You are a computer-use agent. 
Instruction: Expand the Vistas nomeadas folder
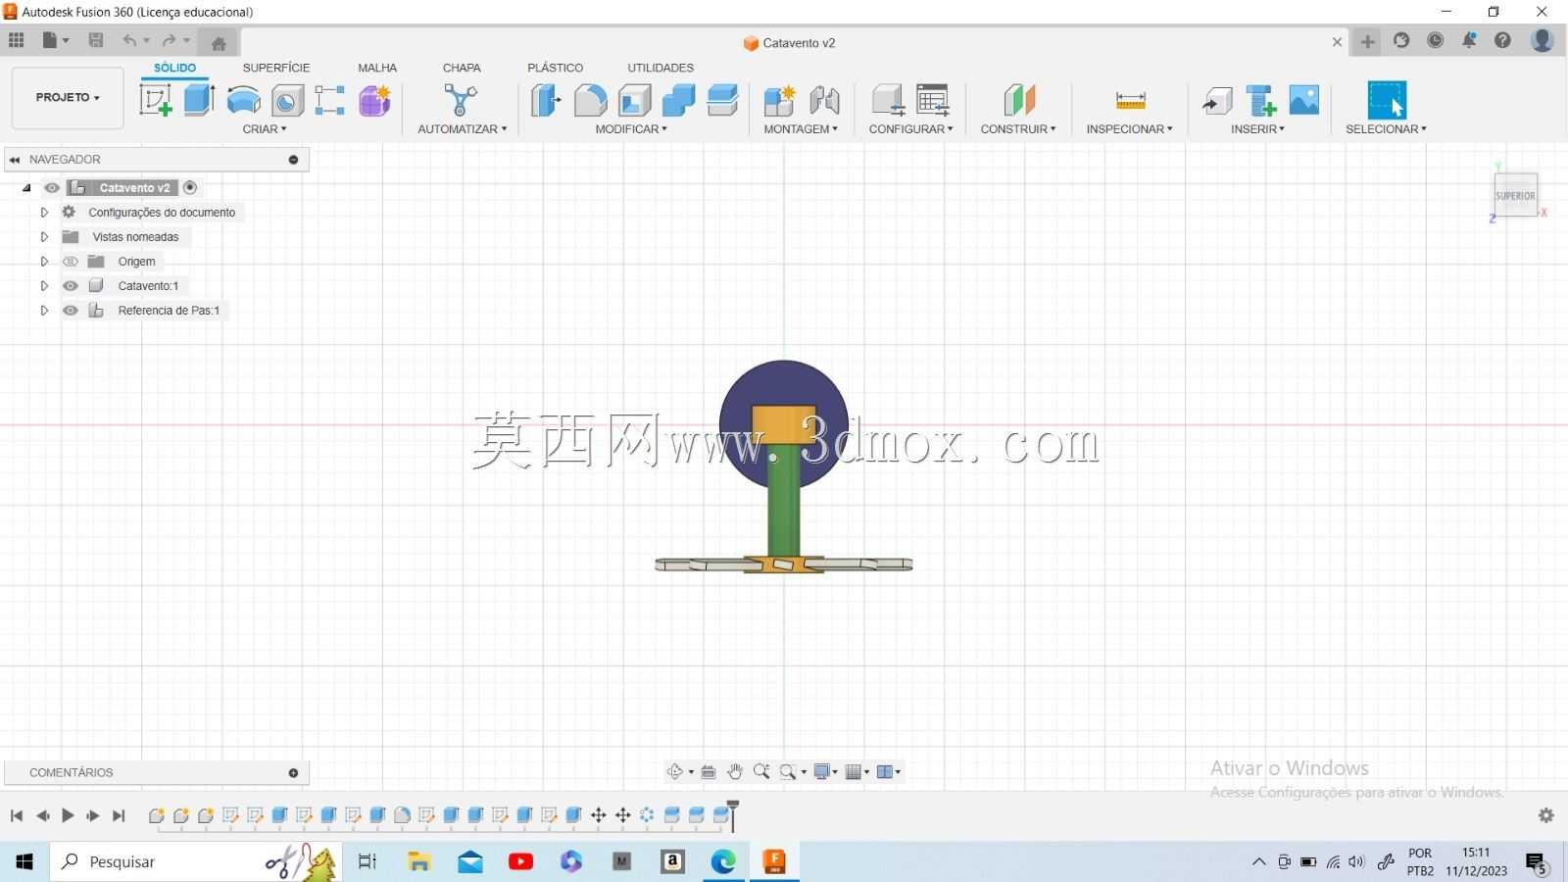point(44,237)
